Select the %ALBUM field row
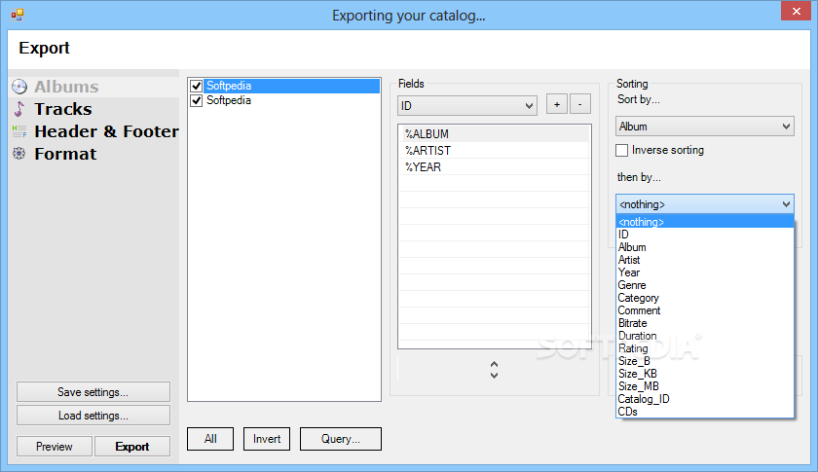Viewport: 818px width, 472px height. [x=494, y=134]
